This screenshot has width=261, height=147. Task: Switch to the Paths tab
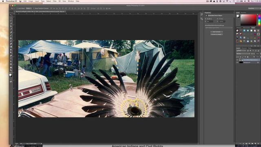(250, 48)
